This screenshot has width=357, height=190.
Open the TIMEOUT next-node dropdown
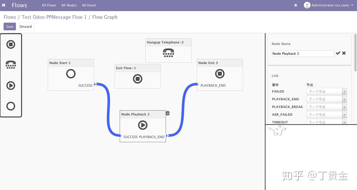click(326, 122)
